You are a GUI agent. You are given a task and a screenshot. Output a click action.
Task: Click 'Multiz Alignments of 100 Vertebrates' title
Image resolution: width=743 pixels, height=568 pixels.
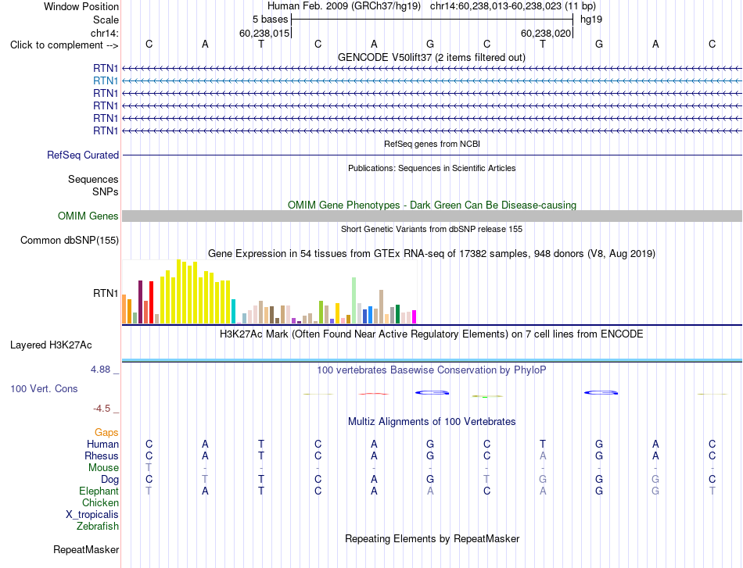(x=431, y=422)
